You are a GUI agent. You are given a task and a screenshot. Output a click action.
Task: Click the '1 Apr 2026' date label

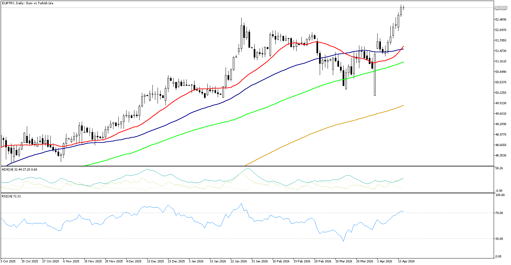pos(384,261)
